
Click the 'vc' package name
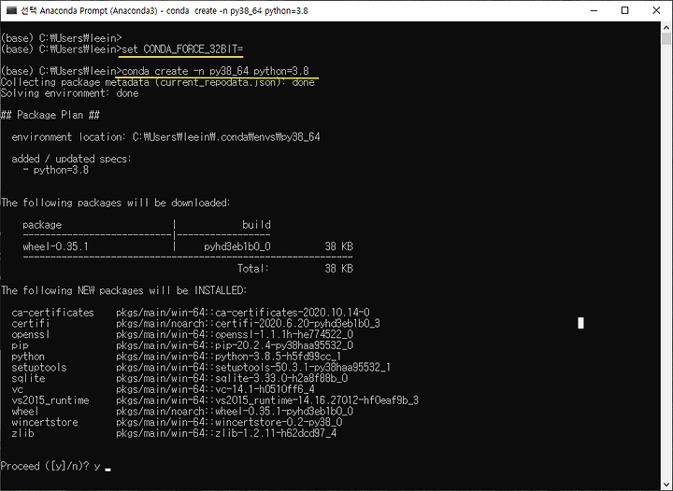17,389
